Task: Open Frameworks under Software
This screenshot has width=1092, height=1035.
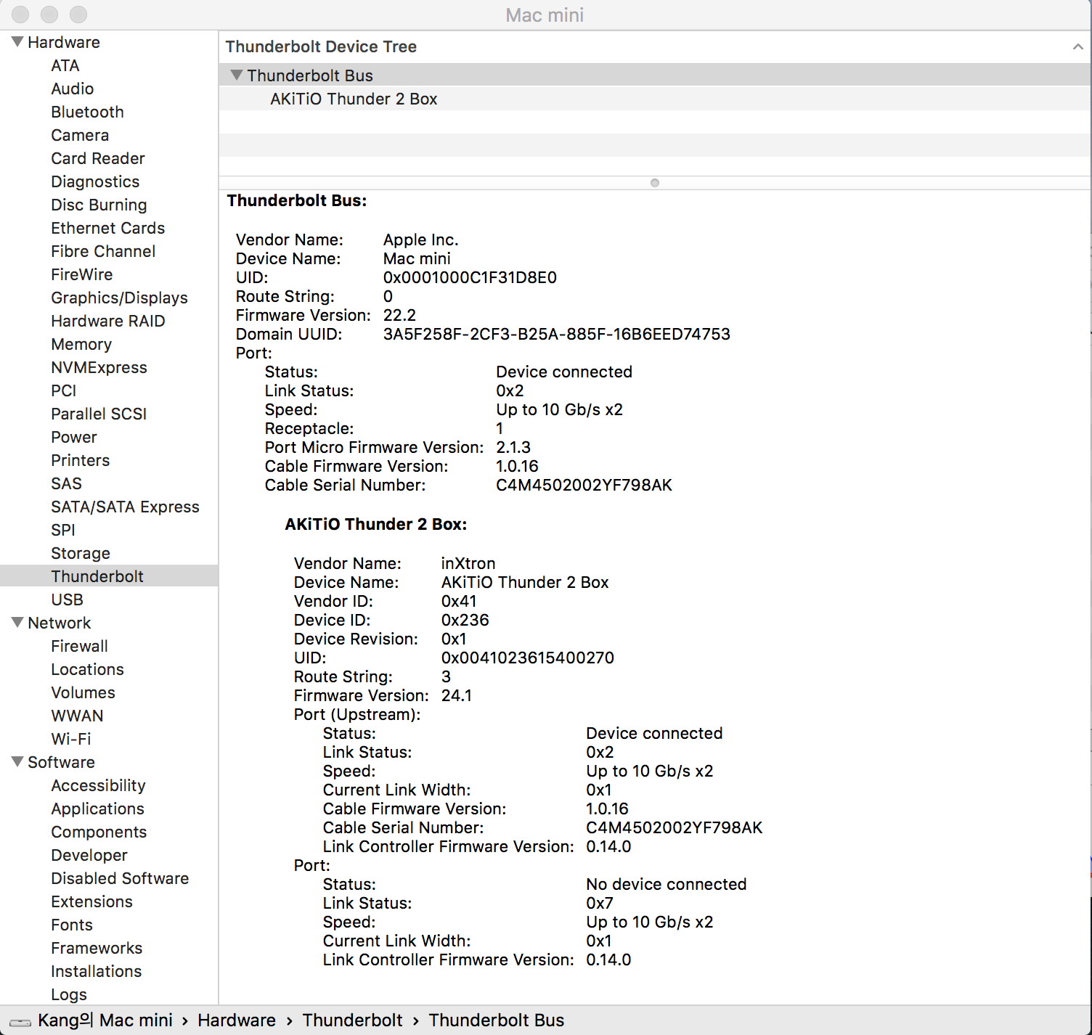Action: [x=97, y=948]
